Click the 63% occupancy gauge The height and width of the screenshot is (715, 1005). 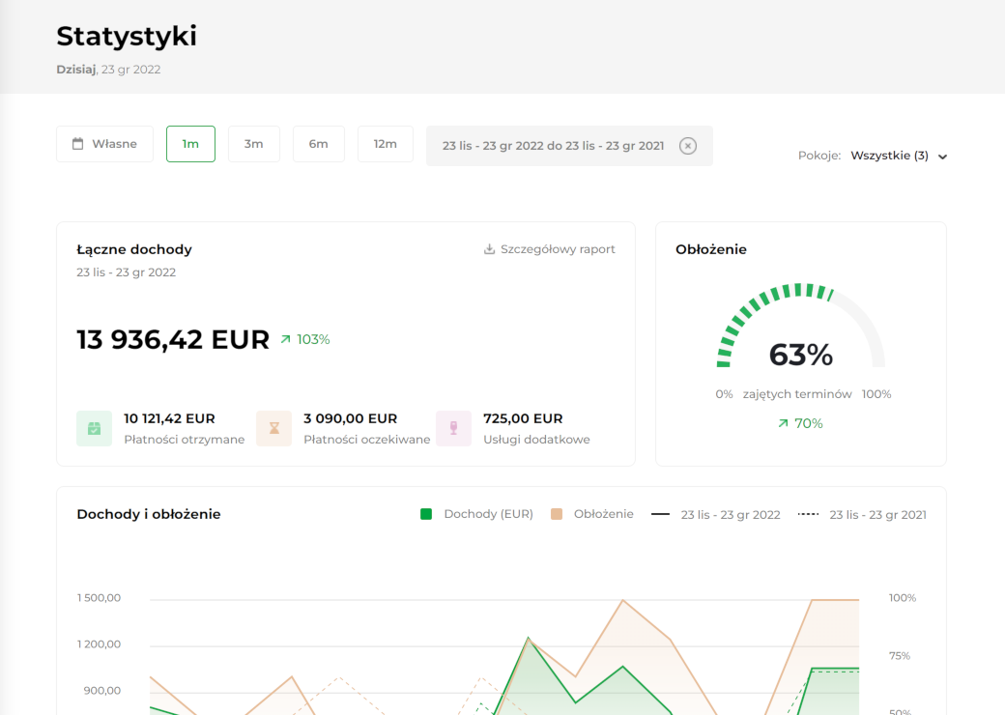coord(800,327)
